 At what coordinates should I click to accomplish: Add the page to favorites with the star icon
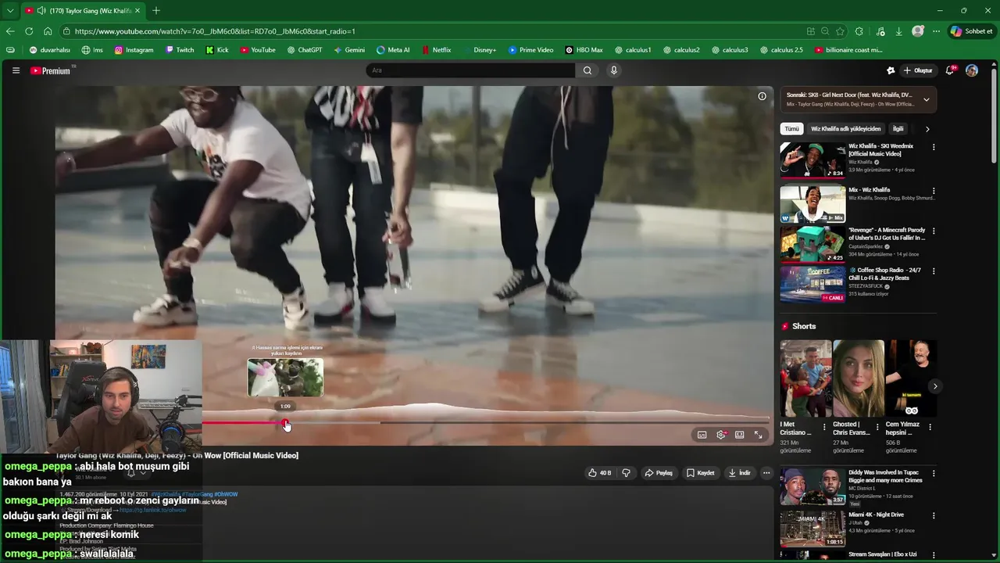840,31
